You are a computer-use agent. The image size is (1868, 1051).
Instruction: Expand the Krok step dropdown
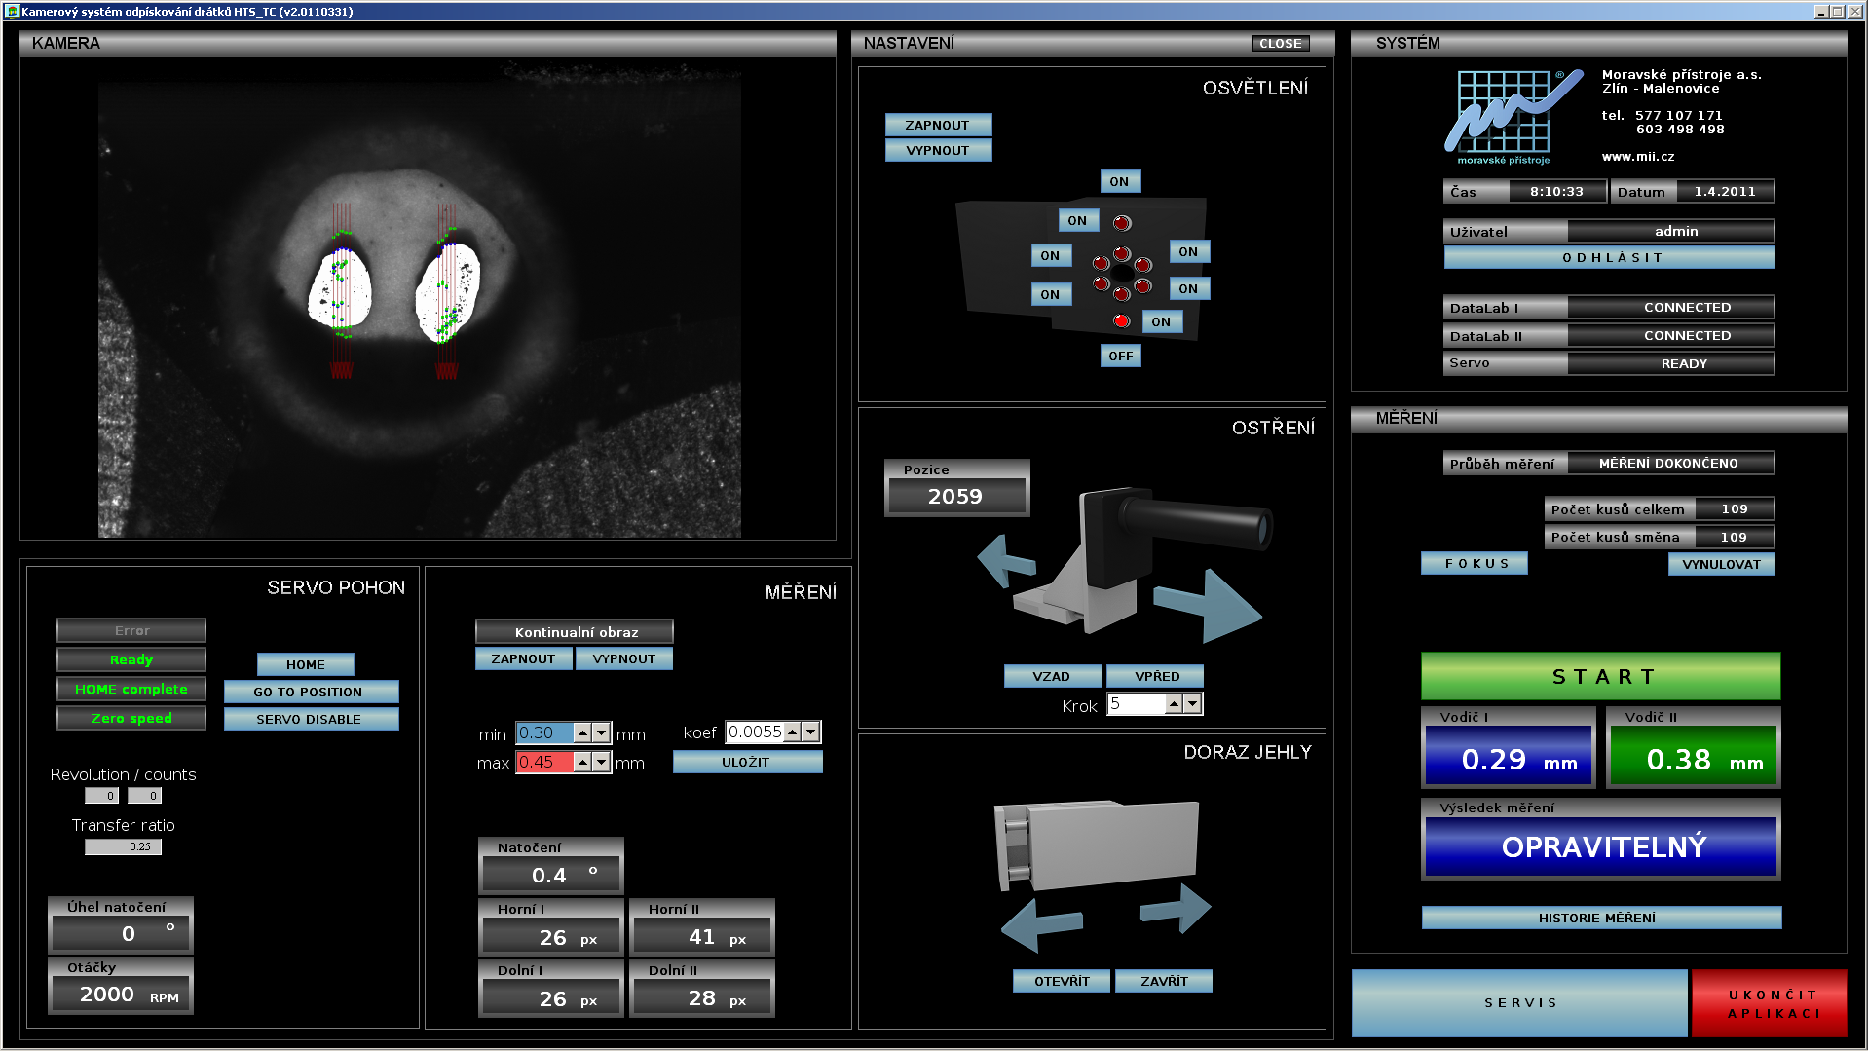(1192, 703)
